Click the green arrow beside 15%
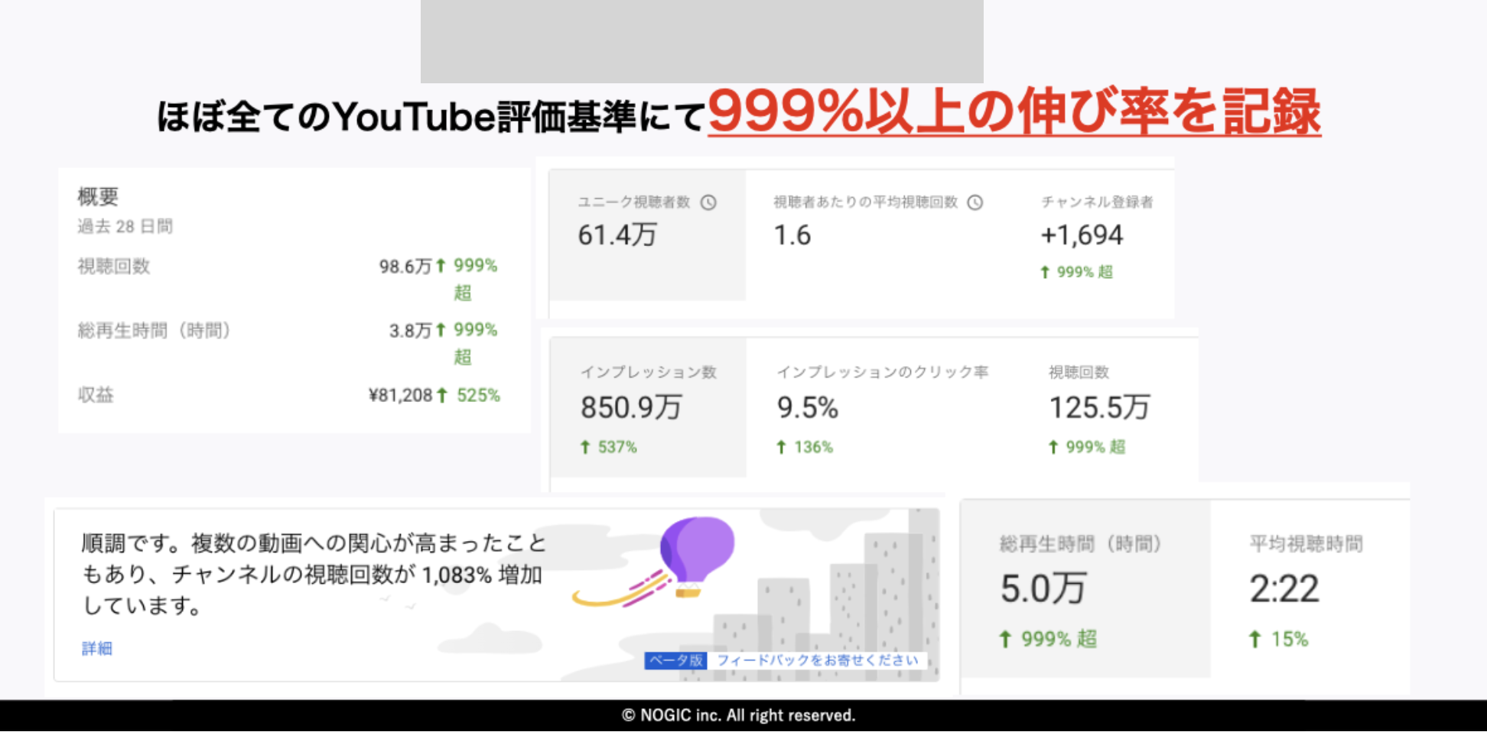The image size is (1487, 732). pos(1254,639)
